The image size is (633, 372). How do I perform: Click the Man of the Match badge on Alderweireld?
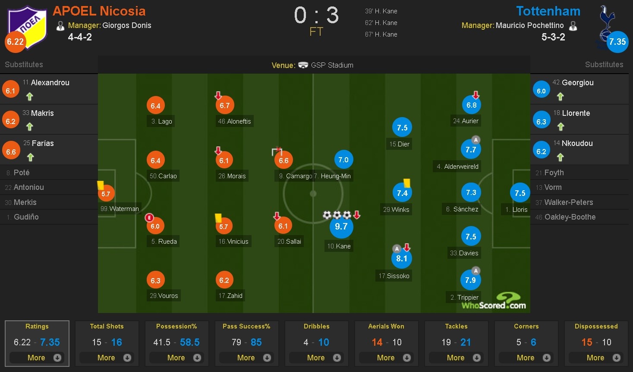476,140
